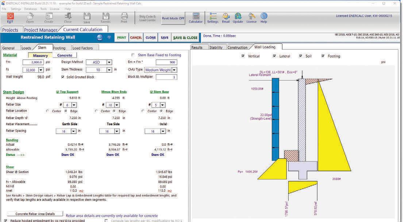Open the Fs 32,000 dropdown
This screenshot has width=404, height=222.
(41, 70)
